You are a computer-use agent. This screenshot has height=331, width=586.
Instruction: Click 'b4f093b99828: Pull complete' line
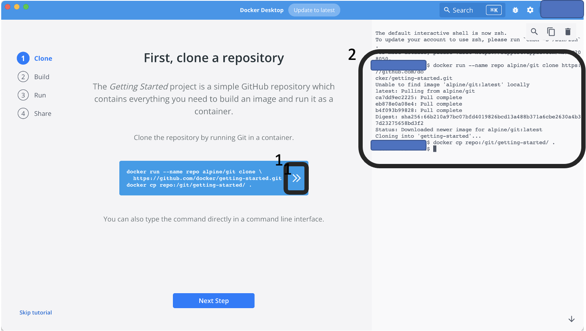[x=419, y=110]
